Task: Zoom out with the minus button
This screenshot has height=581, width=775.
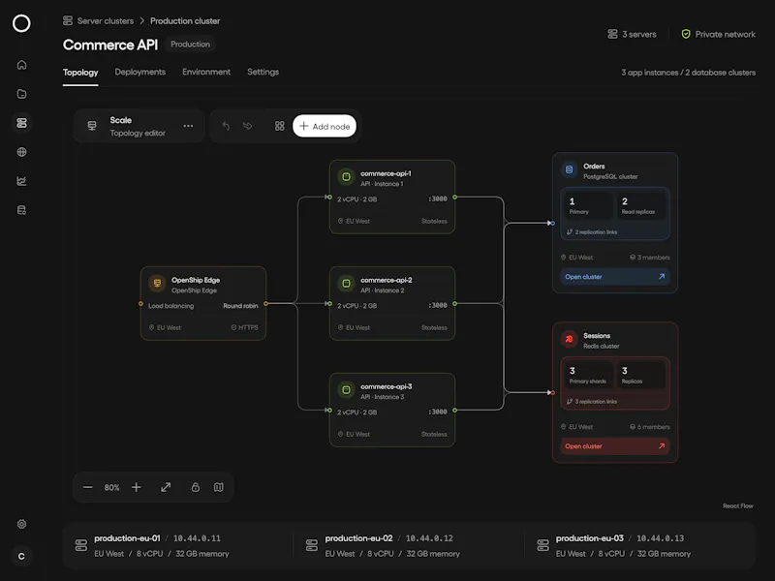Action: coord(88,488)
